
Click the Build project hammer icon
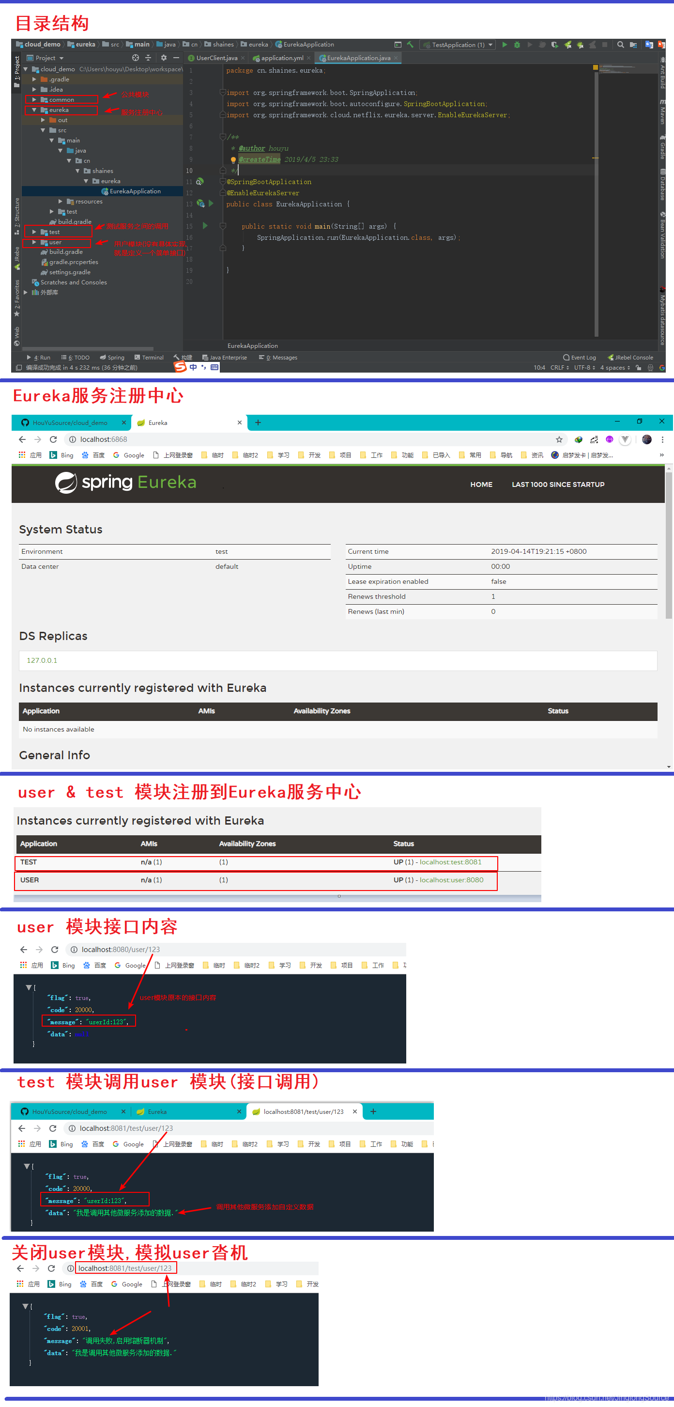(411, 45)
